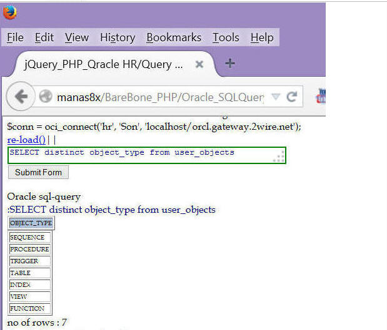Open the Bookmarks menu
The image size is (387, 330).
point(173,37)
